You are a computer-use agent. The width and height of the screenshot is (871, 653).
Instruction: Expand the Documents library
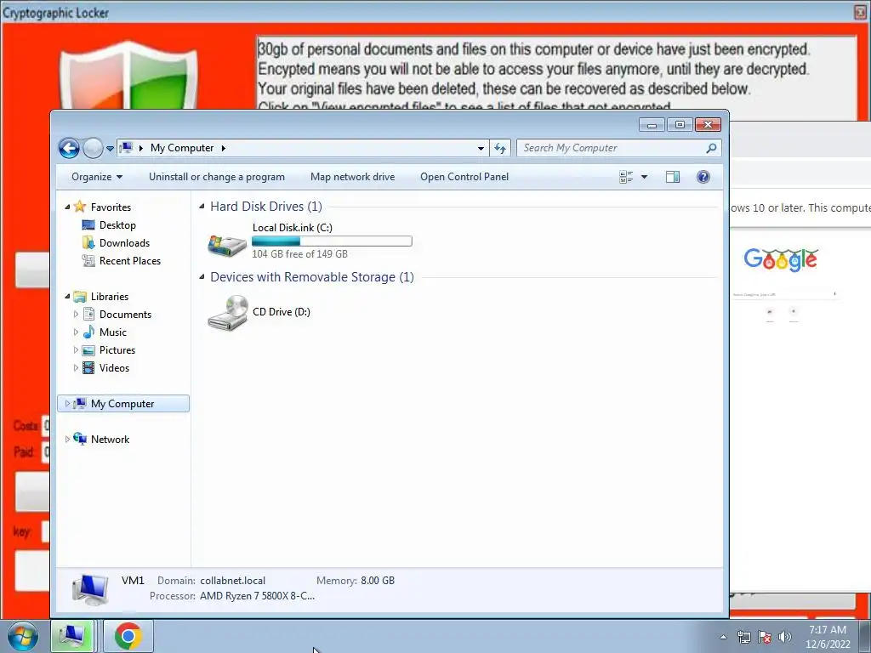(76, 315)
